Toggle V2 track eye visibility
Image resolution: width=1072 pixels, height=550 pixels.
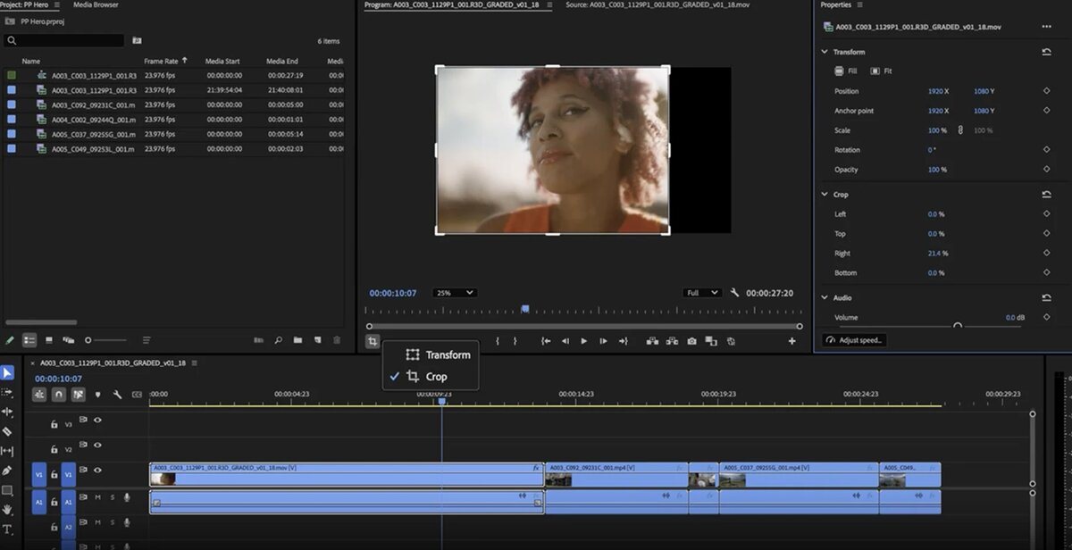point(97,445)
